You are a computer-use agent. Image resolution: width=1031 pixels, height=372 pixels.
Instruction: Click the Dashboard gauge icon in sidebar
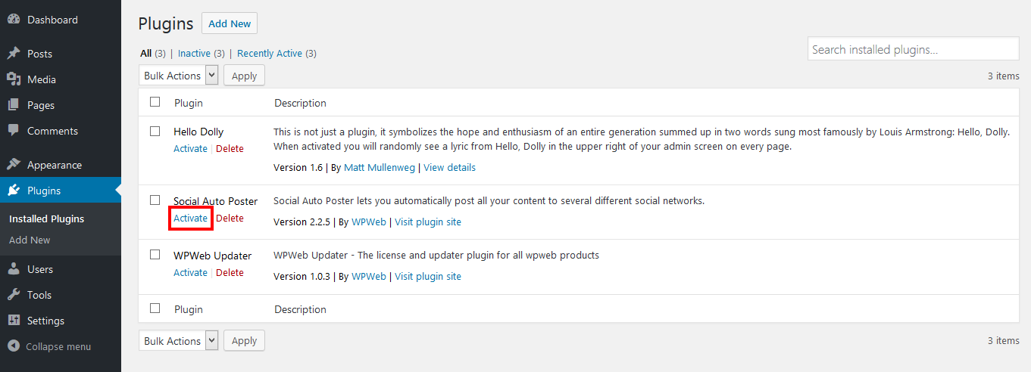coord(13,20)
